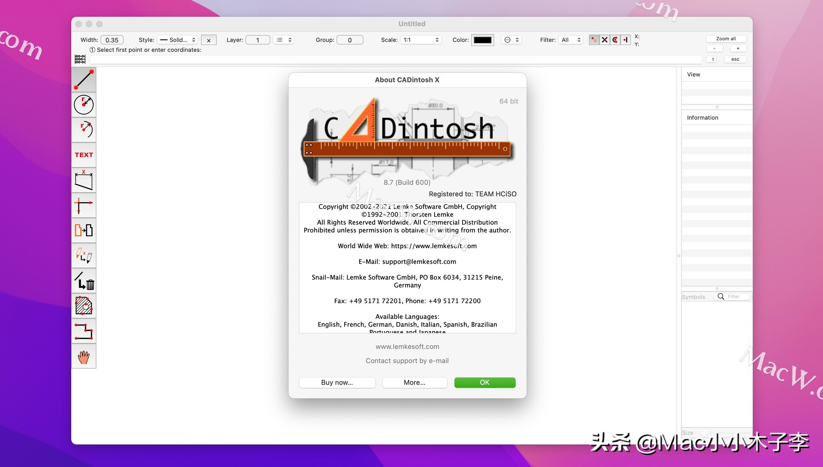This screenshot has height=467, width=823.
Task: Click Buy now... in About dialog
Action: click(337, 383)
